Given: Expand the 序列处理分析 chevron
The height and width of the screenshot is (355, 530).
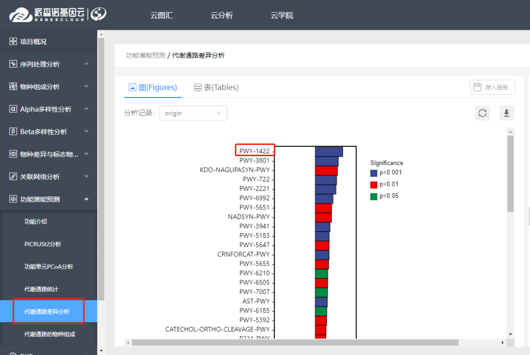Looking at the screenshot, I should tap(86, 64).
